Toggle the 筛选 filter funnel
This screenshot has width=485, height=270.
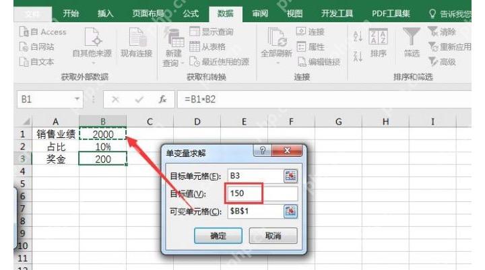(x=412, y=43)
